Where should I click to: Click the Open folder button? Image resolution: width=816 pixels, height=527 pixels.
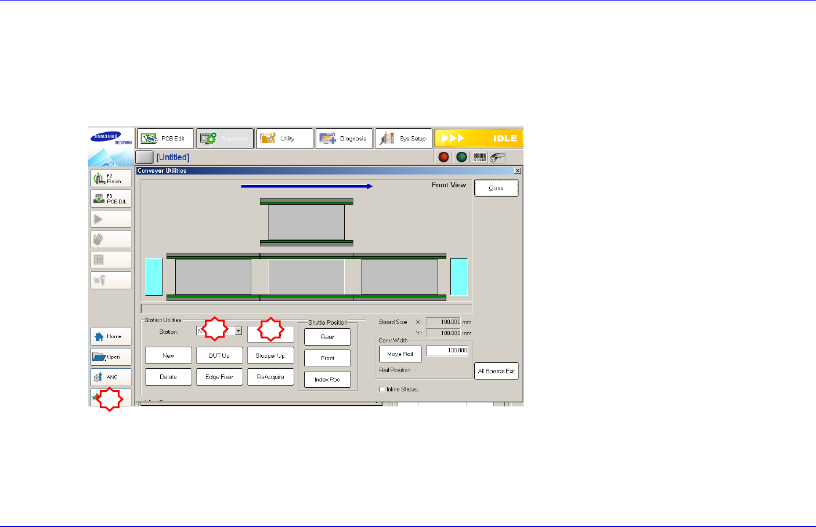click(111, 357)
